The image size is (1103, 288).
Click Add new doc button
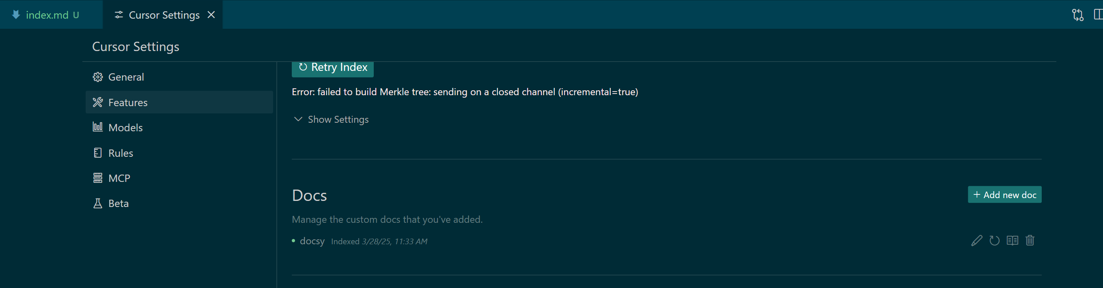[x=1004, y=195]
